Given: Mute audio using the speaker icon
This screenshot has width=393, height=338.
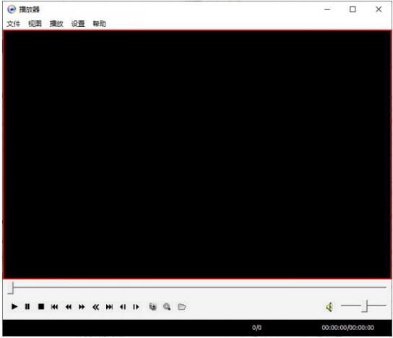Looking at the screenshot, I should click(329, 307).
